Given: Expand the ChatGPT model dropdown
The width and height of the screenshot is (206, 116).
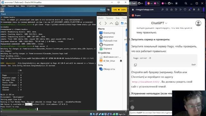Looking at the screenshot, I should pos(159,23).
